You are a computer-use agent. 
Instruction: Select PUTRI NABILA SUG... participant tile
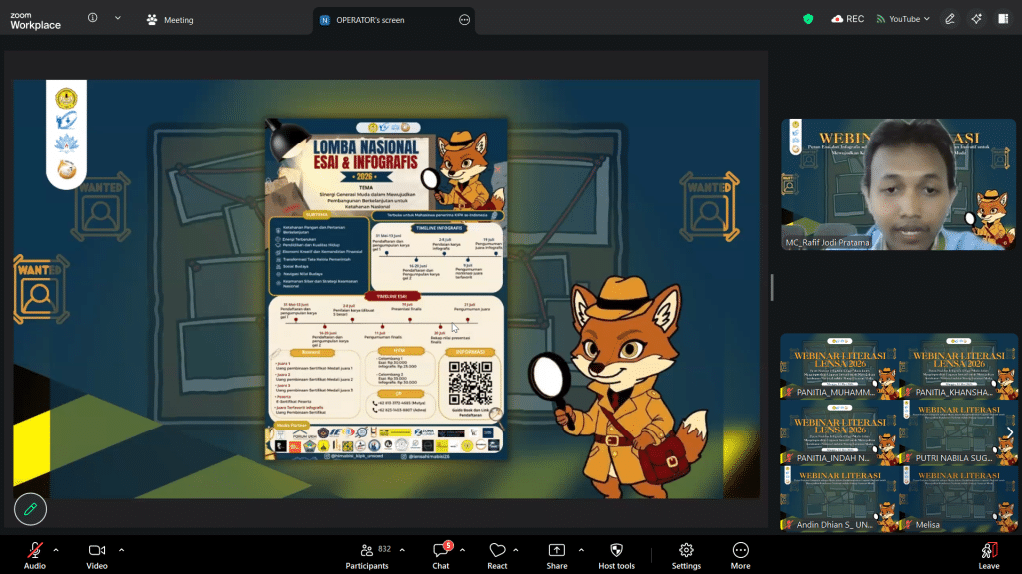[958, 432]
